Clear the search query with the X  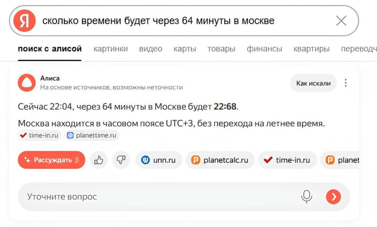(x=341, y=21)
